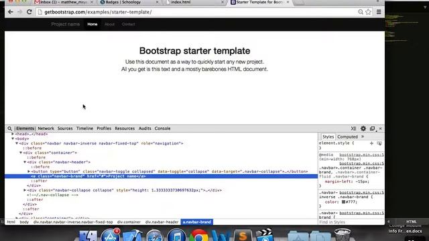The image size is (429, 241).
Task: Open iTunes from the dock
Action: [176, 236]
